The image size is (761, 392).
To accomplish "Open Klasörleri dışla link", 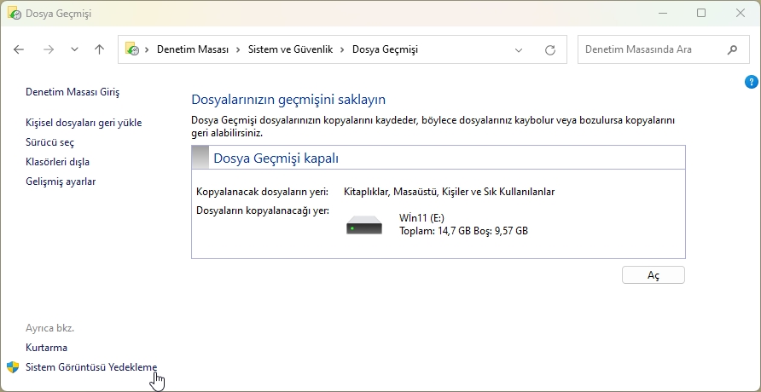I will 58,162.
